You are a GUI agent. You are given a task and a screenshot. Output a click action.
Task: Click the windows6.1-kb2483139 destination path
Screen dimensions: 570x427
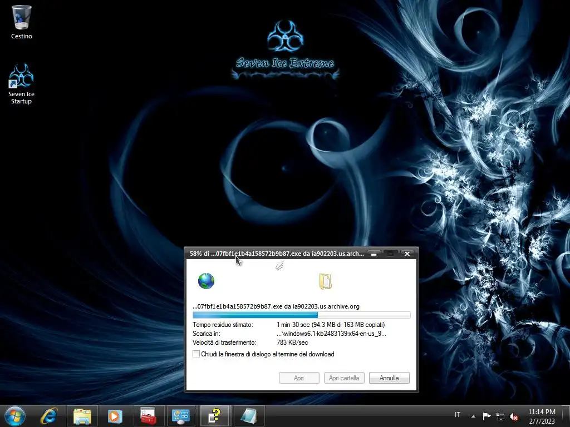coord(331,334)
